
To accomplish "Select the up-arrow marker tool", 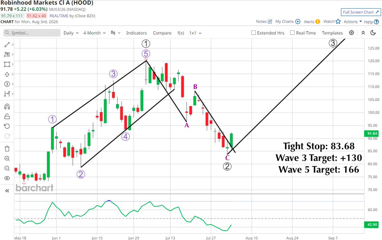I will click(x=7, y=74).
